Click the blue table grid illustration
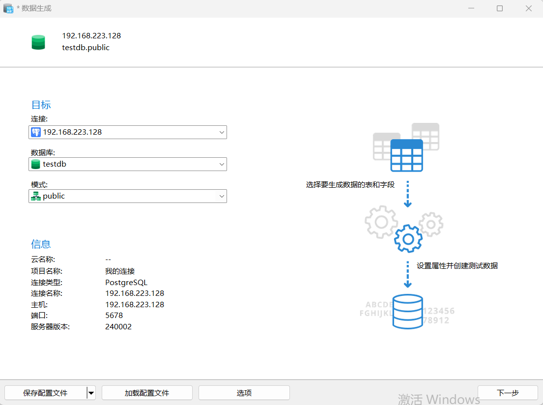Image resolution: width=543 pixels, height=405 pixels. point(406,155)
